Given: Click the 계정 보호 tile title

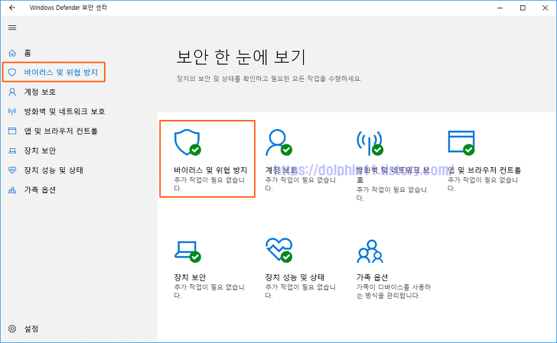Looking at the screenshot, I should point(281,170).
